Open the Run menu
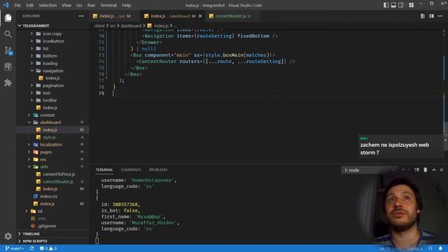 91,5
